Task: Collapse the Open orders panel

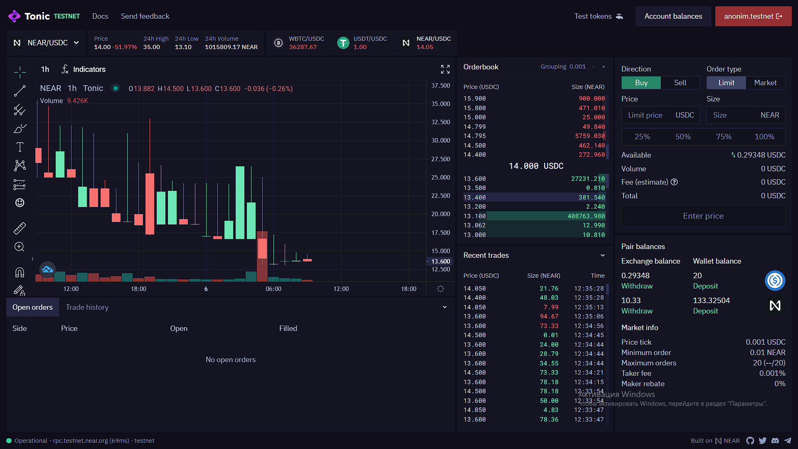Action: [445, 307]
